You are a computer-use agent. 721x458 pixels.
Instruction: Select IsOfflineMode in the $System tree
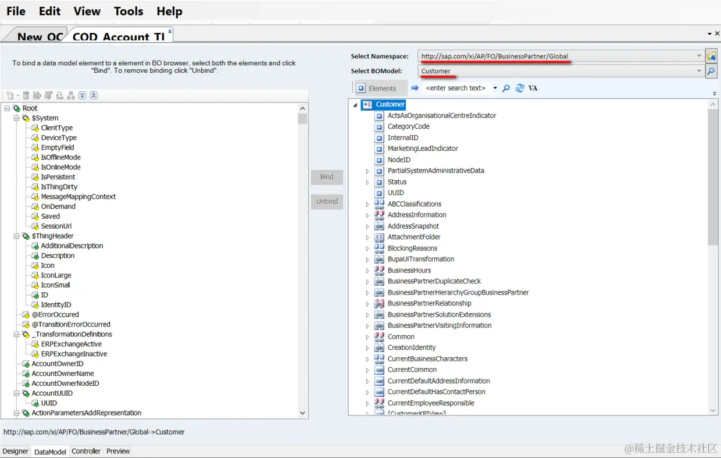(60, 157)
